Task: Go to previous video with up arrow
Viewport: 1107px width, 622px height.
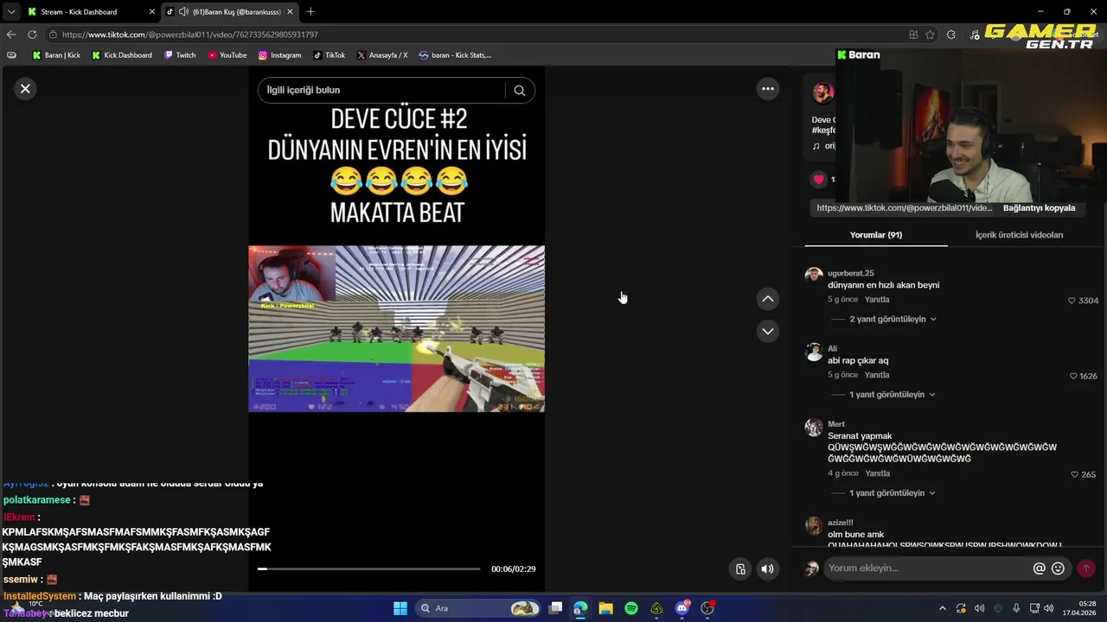Action: pyautogui.click(x=767, y=299)
